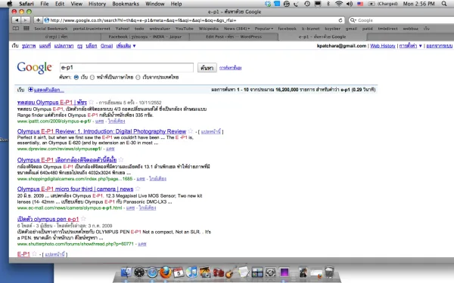The width and height of the screenshot is (454, 283).
Task: Click Safari's Google toolbar search field
Action: [401, 20]
